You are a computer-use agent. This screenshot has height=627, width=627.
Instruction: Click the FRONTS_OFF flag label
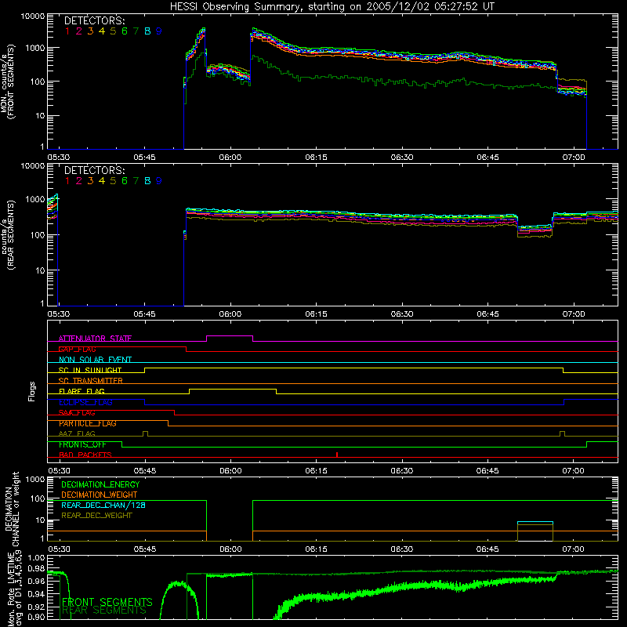click(82, 444)
